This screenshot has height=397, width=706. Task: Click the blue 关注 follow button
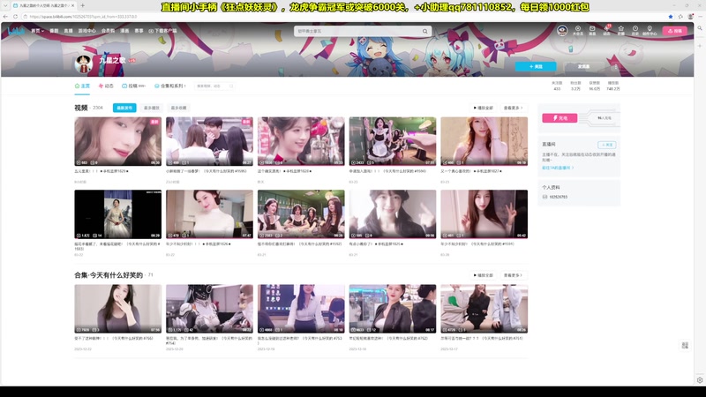coord(536,66)
